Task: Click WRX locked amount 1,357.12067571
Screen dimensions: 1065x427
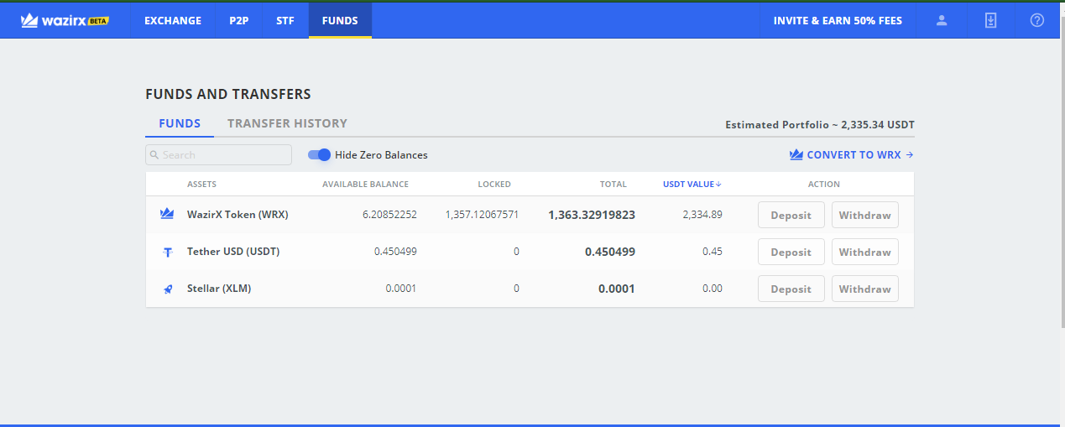Action: pyautogui.click(x=482, y=215)
